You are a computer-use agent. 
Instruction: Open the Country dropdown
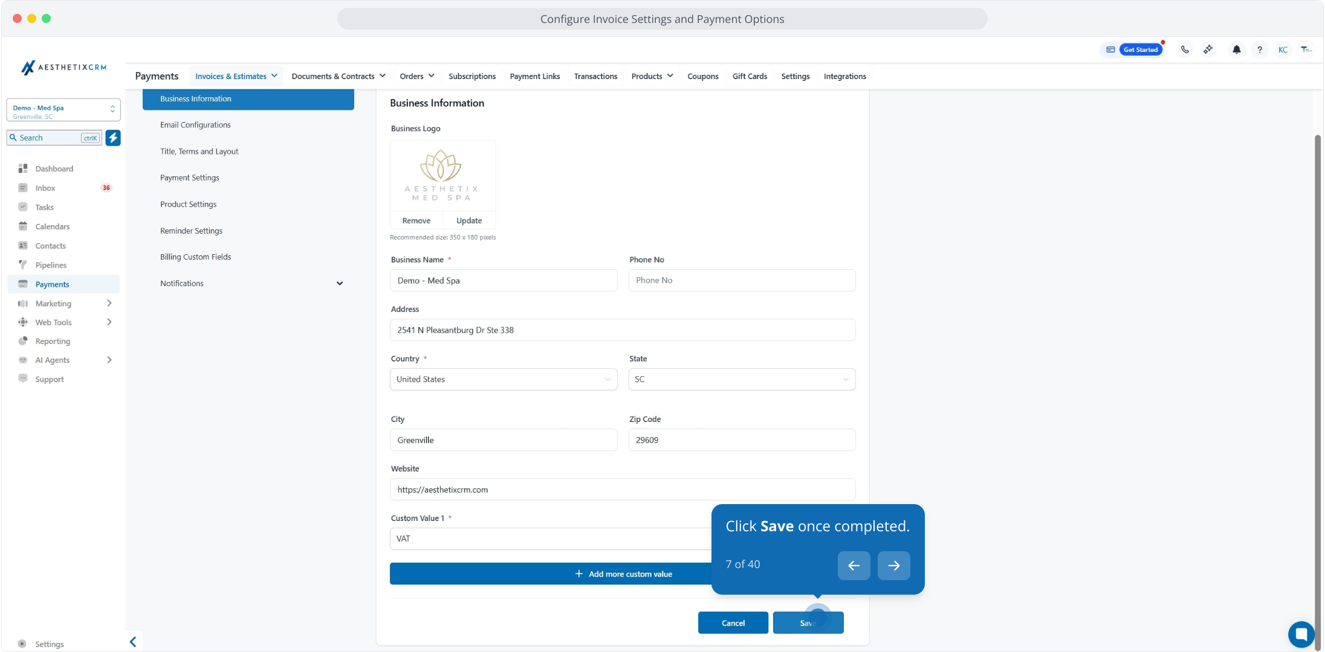[x=503, y=379]
